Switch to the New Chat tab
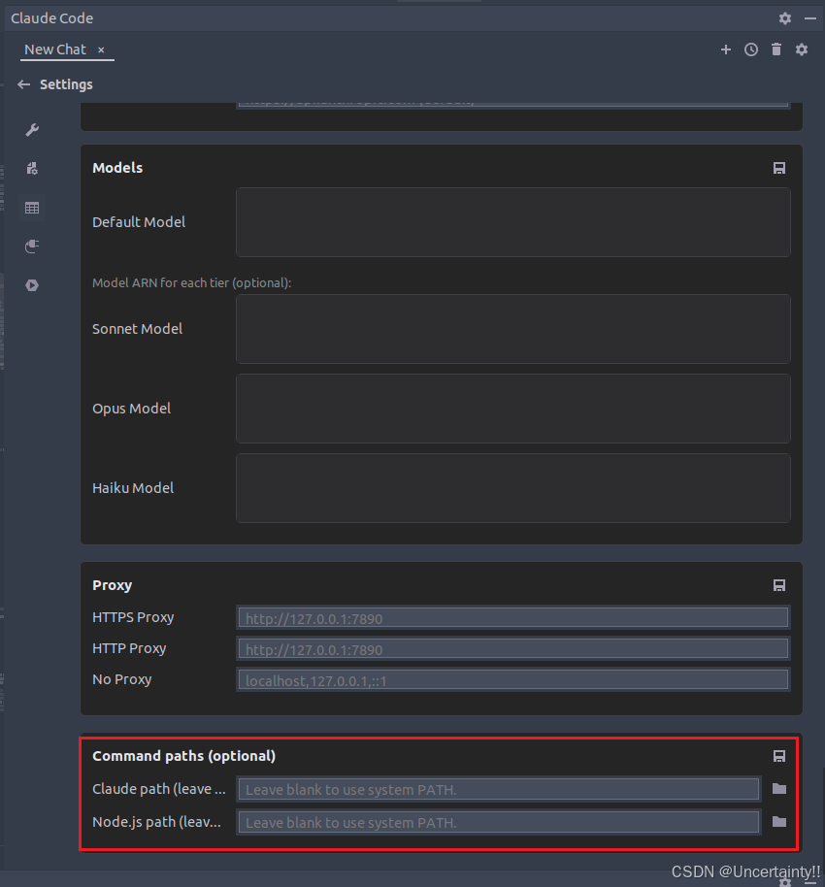 point(55,49)
